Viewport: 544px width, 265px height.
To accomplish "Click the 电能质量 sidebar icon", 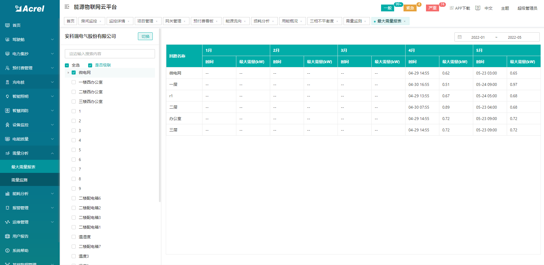I will tap(7, 139).
